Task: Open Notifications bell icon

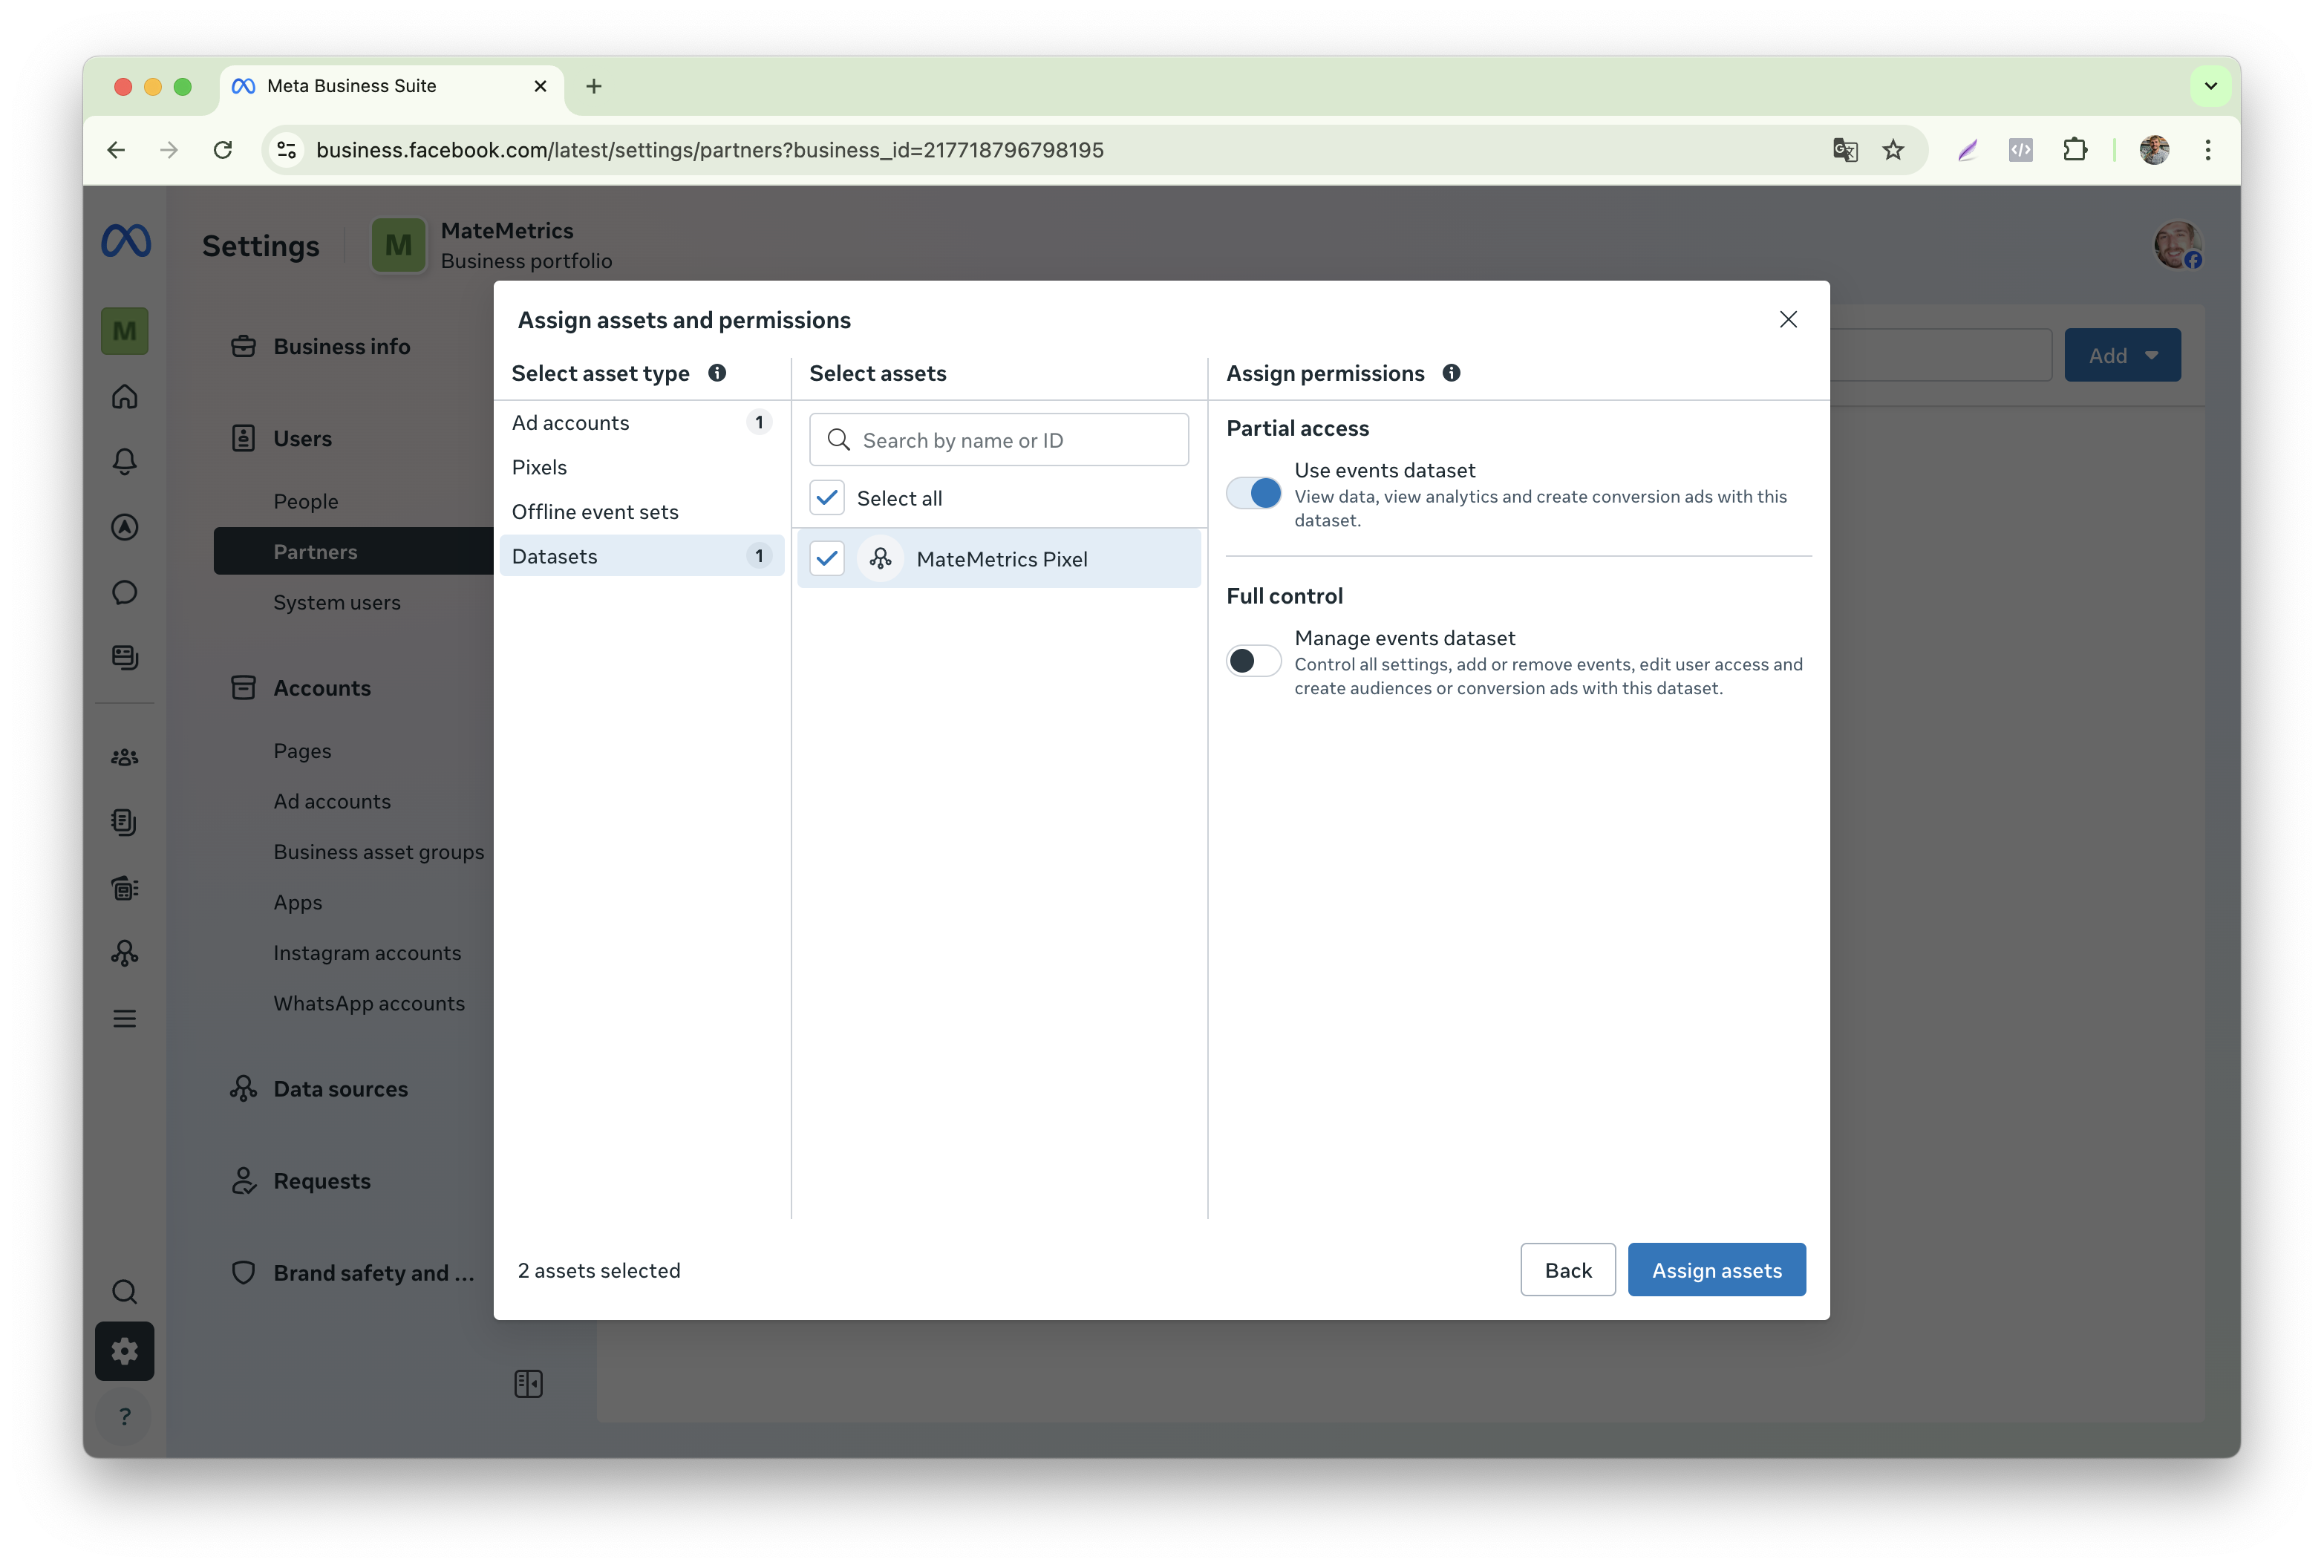Action: (x=125, y=461)
